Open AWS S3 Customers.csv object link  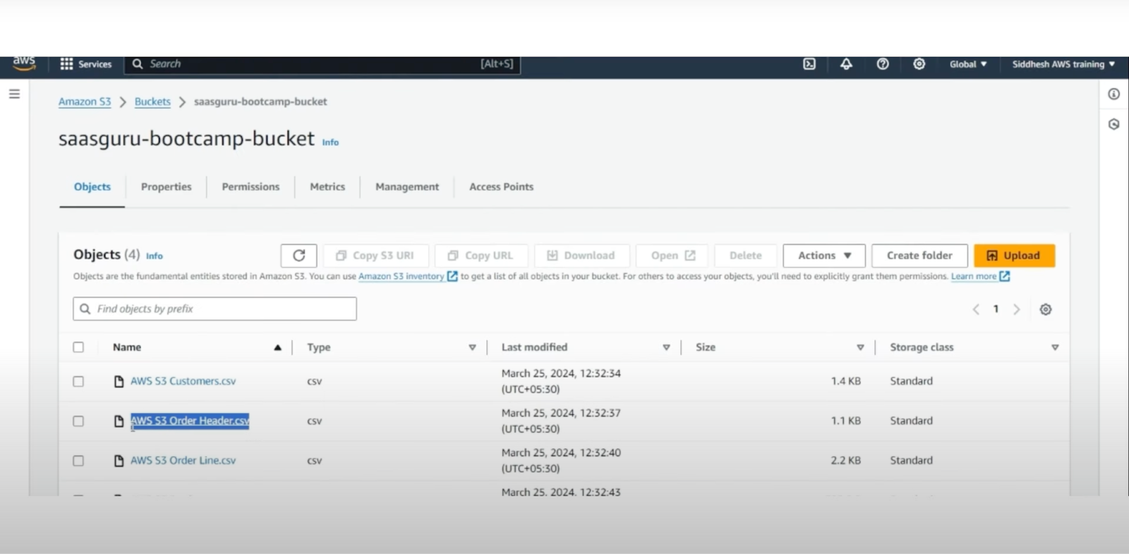[x=183, y=381]
